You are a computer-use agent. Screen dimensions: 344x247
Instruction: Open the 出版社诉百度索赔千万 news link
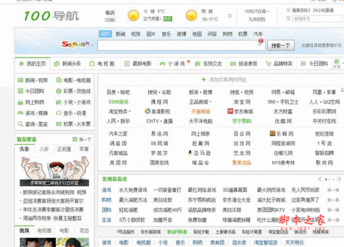point(322,45)
